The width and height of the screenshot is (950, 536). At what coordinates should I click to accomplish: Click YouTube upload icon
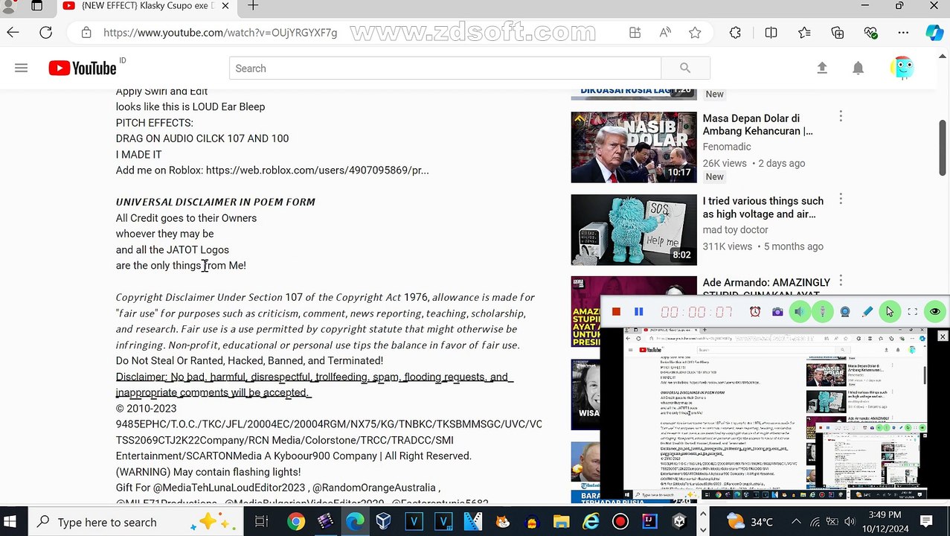click(822, 68)
